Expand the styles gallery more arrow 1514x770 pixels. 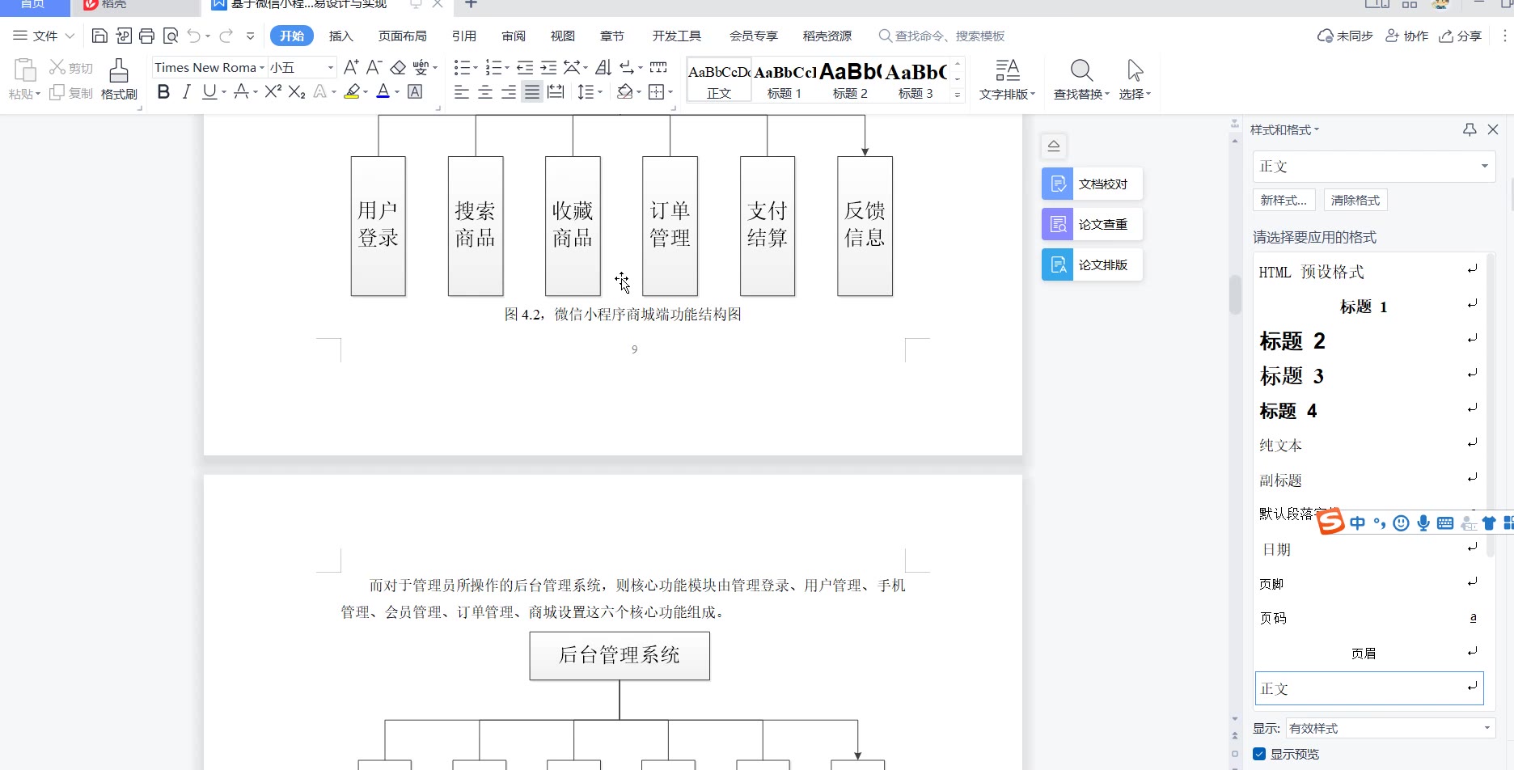958,95
